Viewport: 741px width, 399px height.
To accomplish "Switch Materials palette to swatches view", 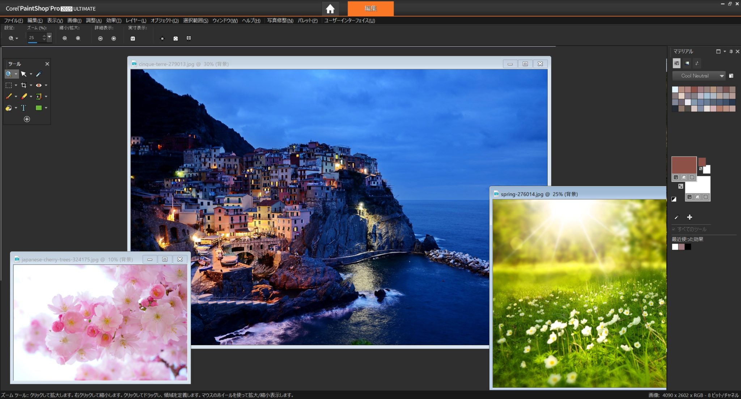I will point(677,63).
